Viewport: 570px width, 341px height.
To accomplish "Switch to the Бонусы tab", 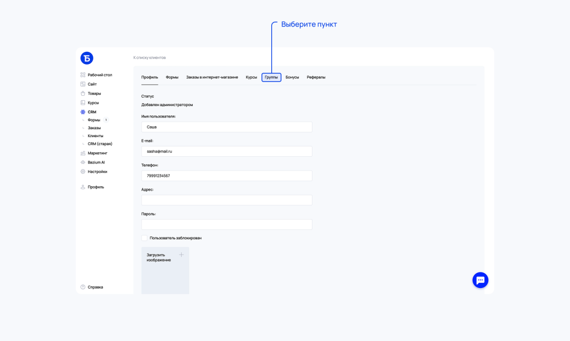I will click(292, 77).
